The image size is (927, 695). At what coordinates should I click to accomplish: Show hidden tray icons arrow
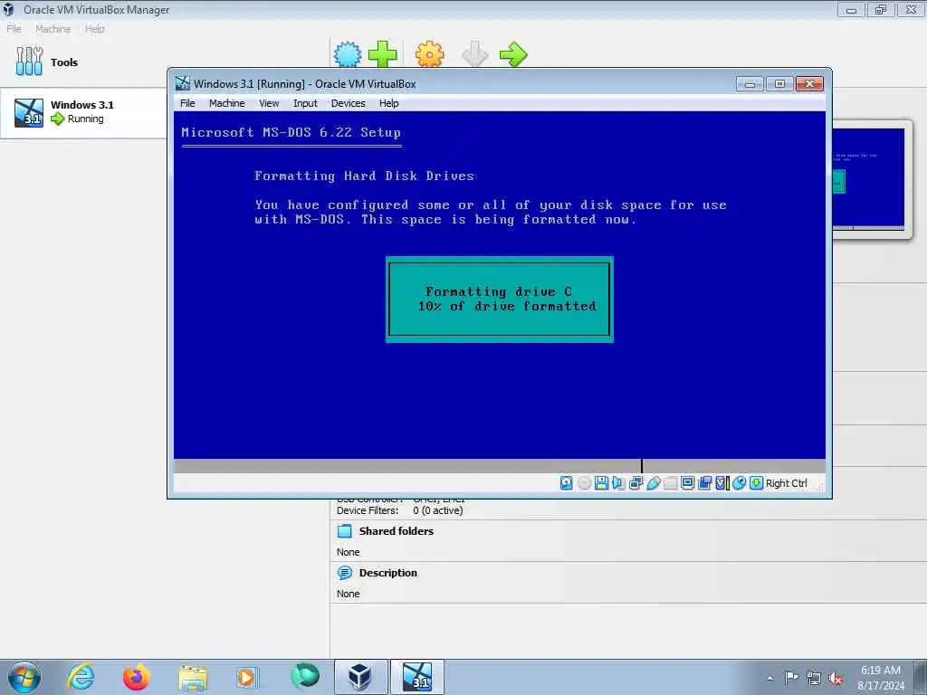[x=769, y=678]
